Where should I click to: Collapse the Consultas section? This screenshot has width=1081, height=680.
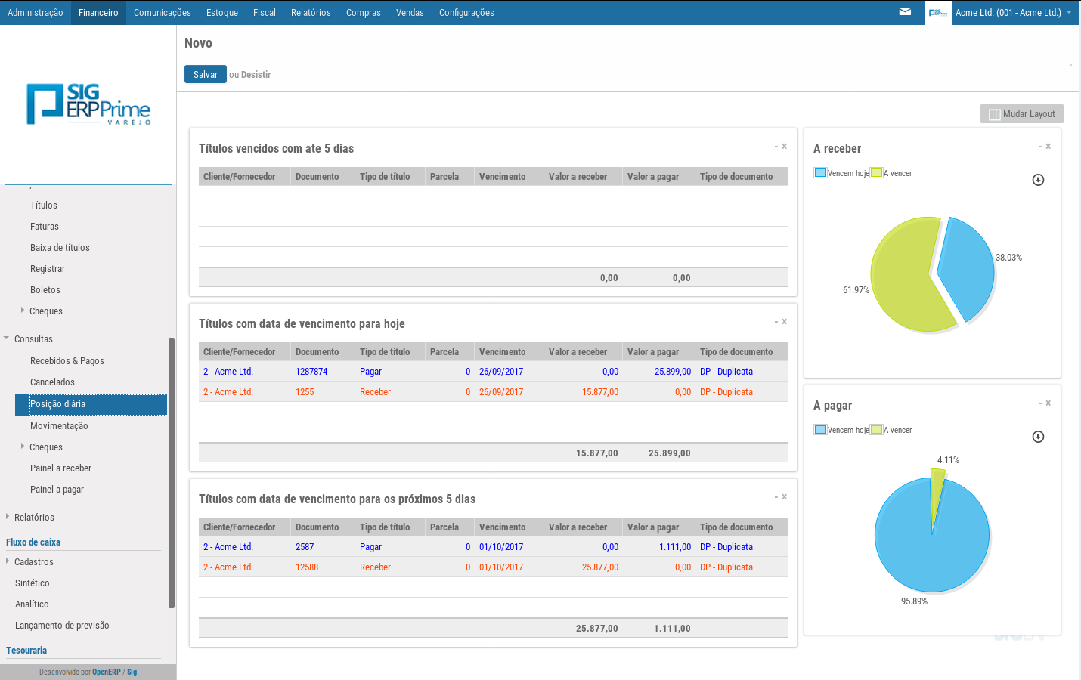pyautogui.click(x=7, y=338)
